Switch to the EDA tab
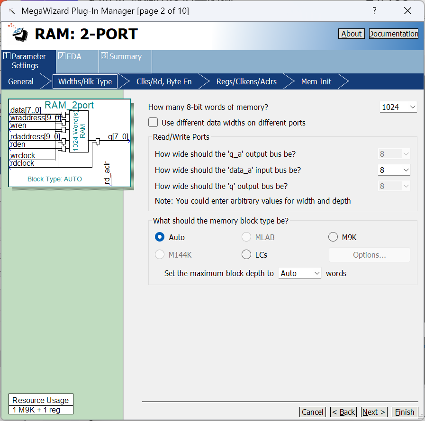The height and width of the screenshot is (421, 425). (77, 61)
